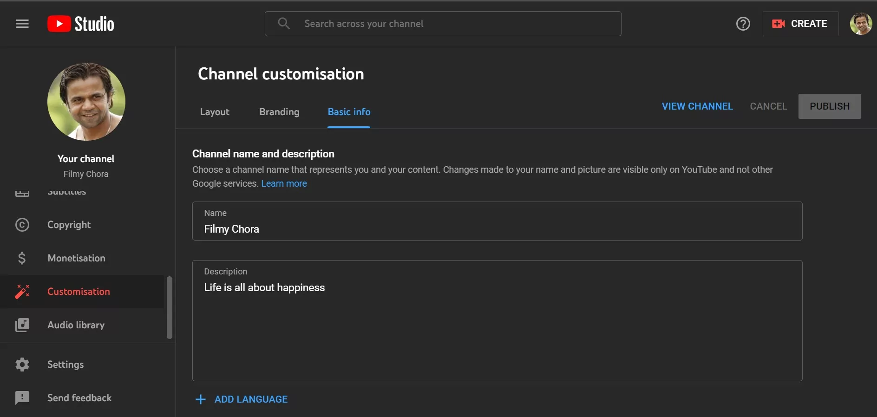Click the 'Your channel' sidebar label

(86, 159)
